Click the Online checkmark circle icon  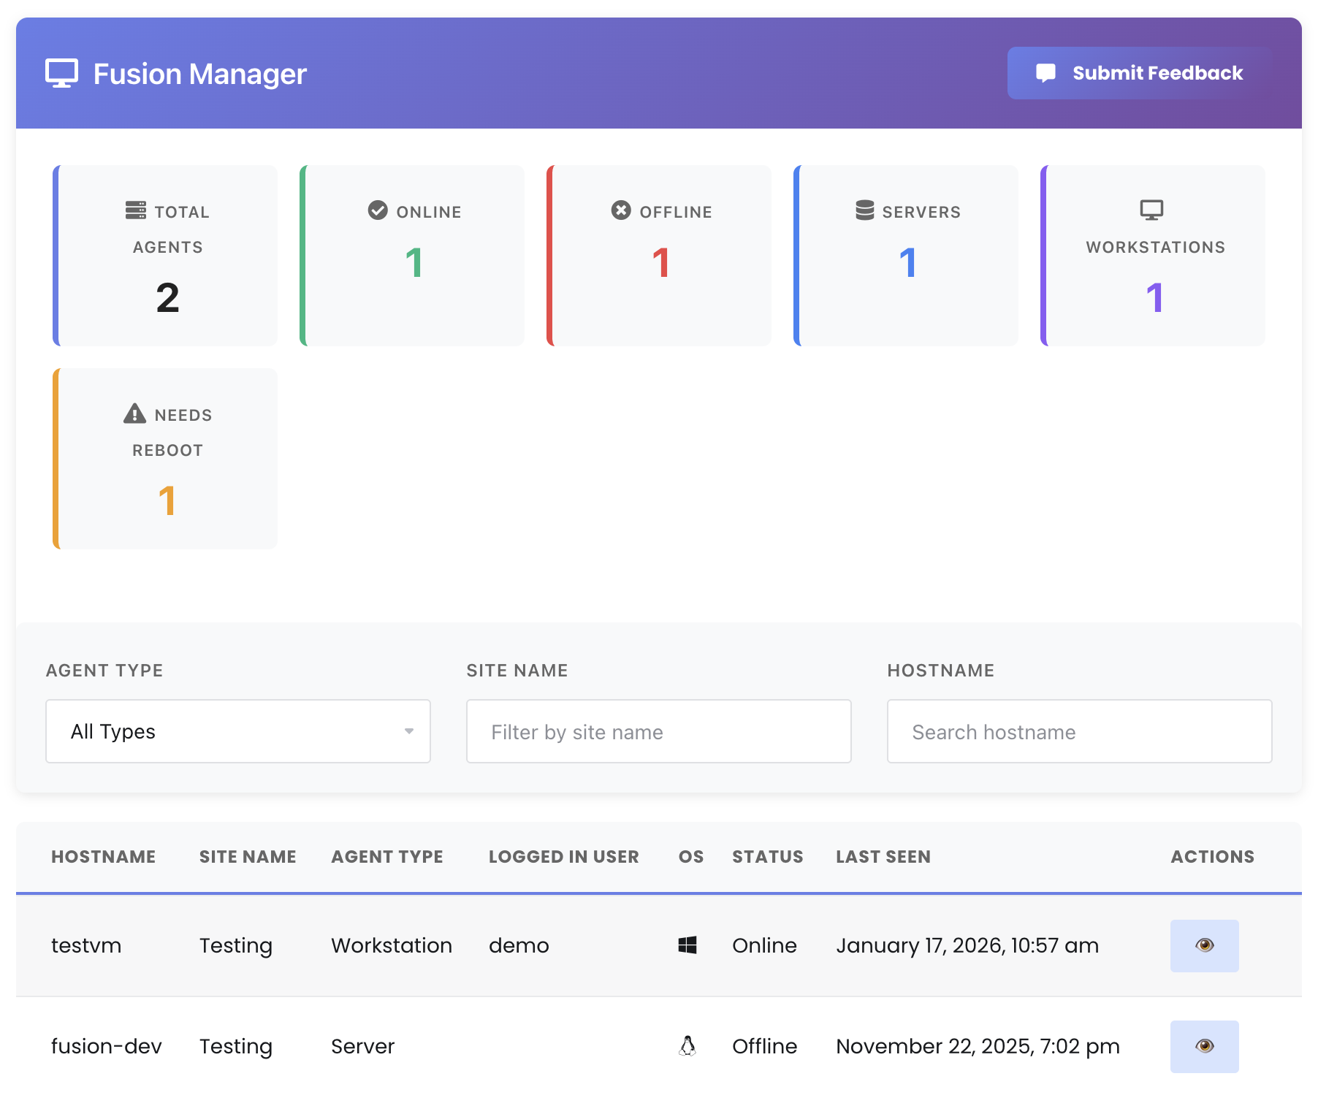tap(378, 210)
